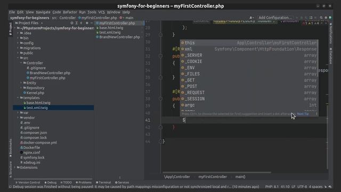Hide the Project panel with minus icon
This screenshot has width=341, height=192.
click(x=92, y=23)
